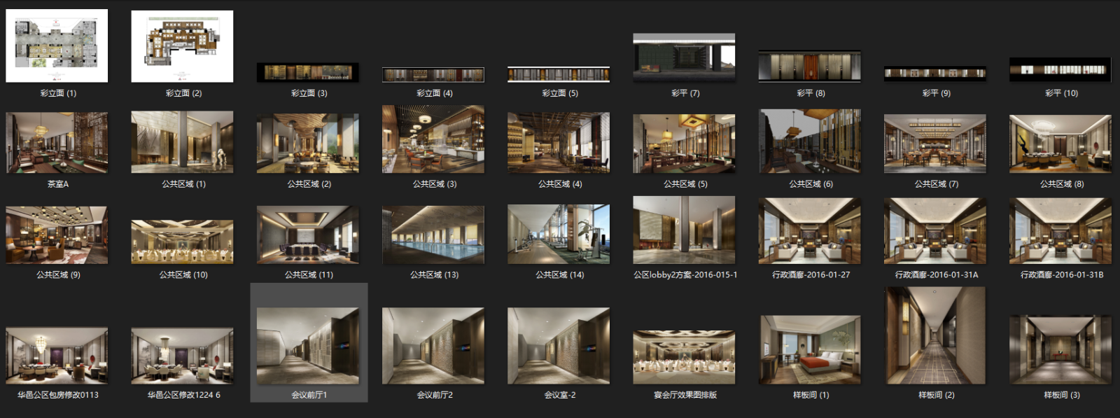Image resolution: width=1120 pixels, height=418 pixels.
Task: Click the file name 公共区域 (14)
Action: tap(560, 275)
